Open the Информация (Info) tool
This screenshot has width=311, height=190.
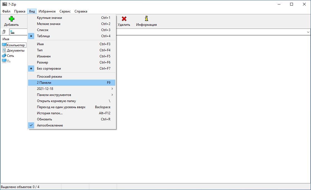point(146,19)
